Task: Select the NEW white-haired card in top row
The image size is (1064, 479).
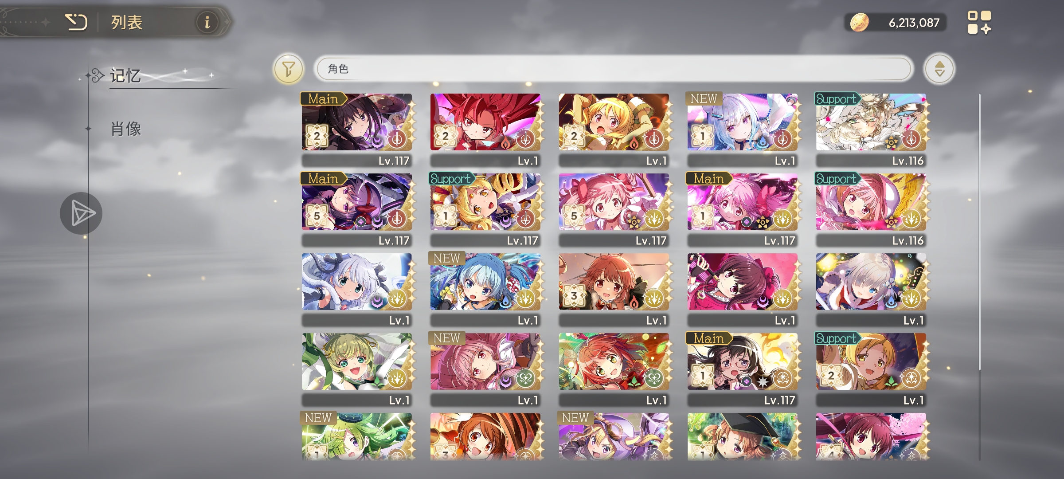Action: pyautogui.click(x=743, y=130)
